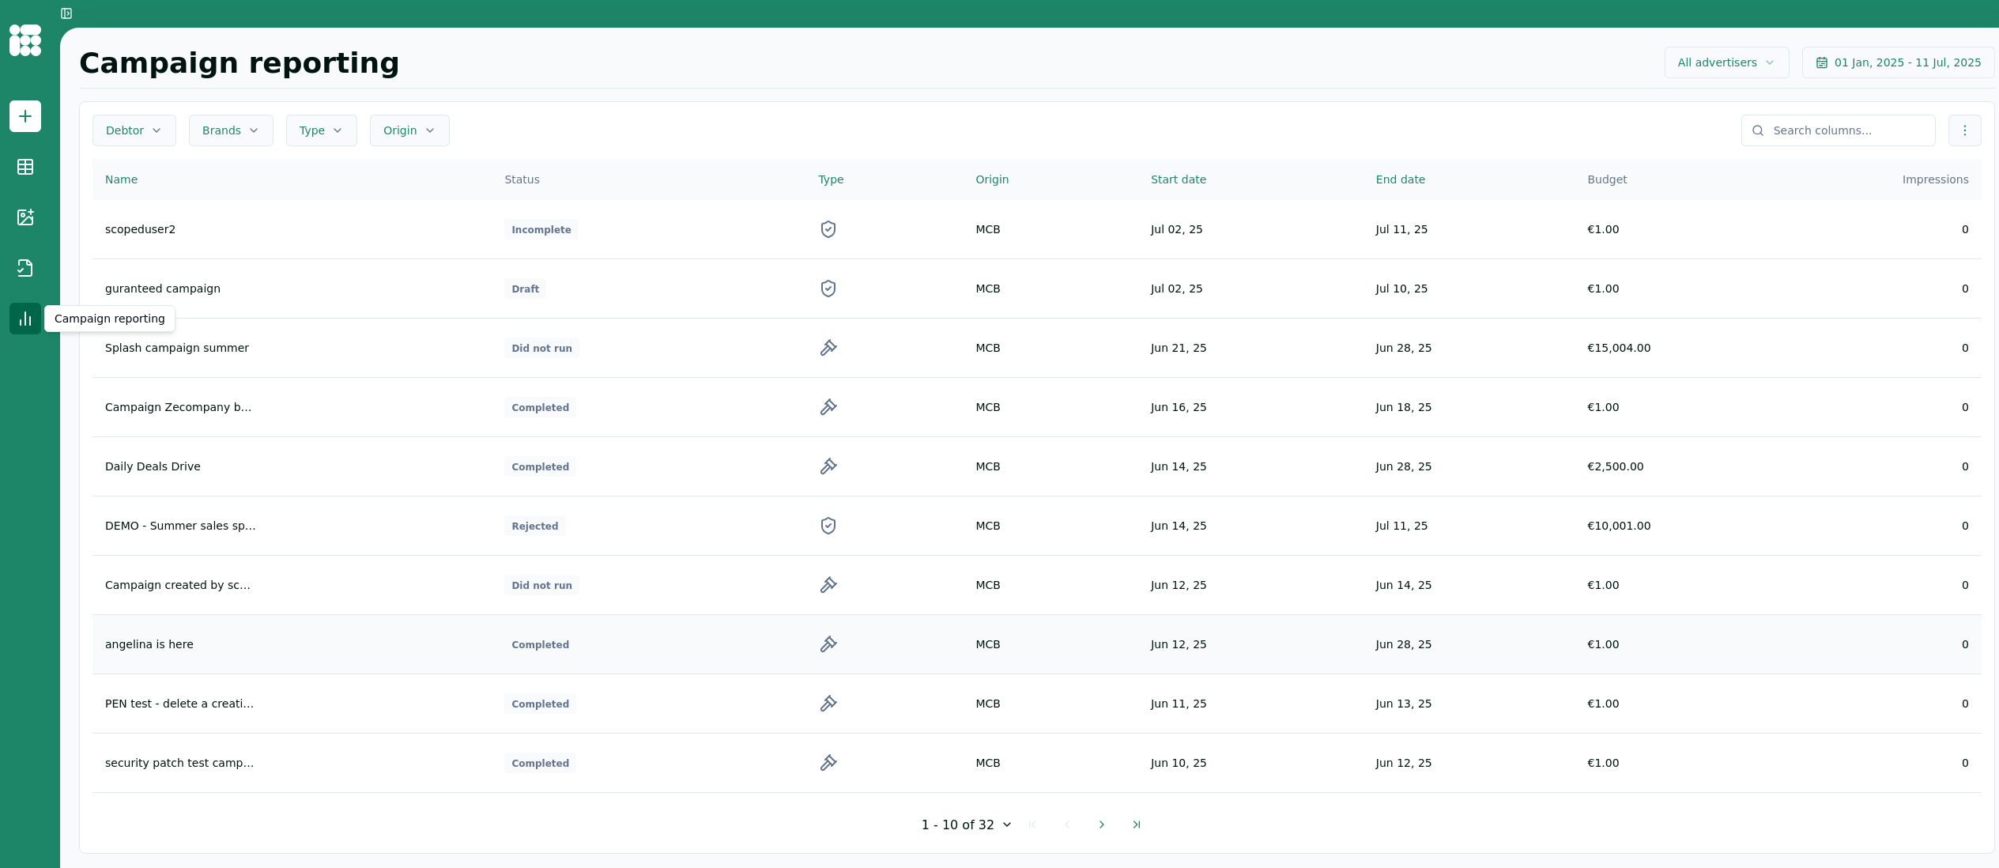1999x868 pixels.
Task: Open the Origin filter dropdown
Action: tap(409, 130)
